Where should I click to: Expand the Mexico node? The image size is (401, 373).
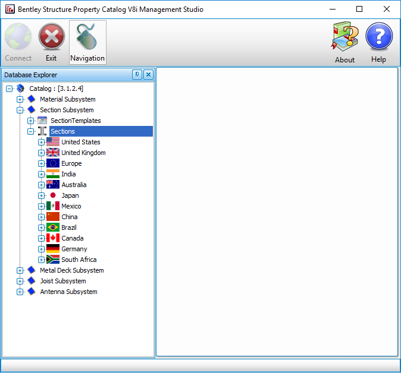pyautogui.click(x=41, y=206)
